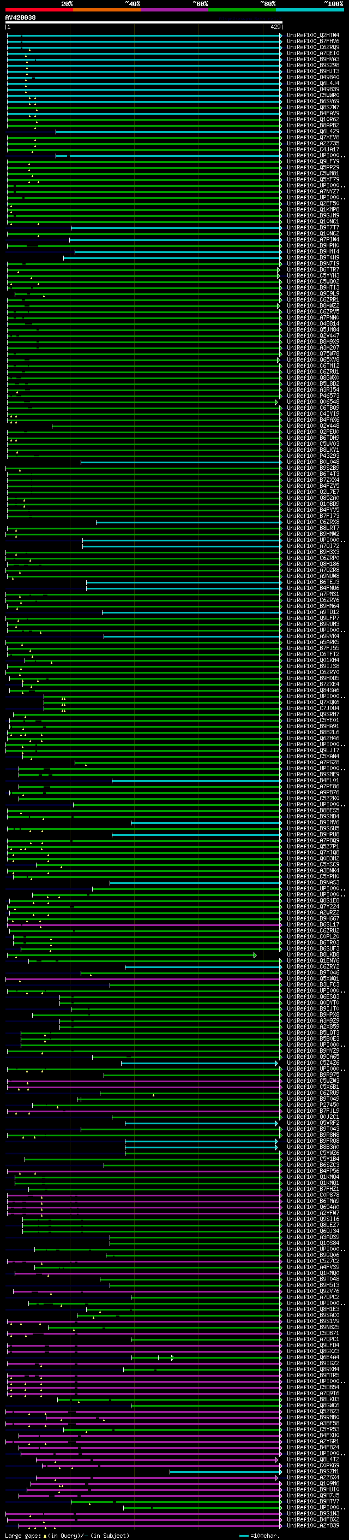Image resolution: width=349 pixels, height=1540 pixels.
Task: Click the white query sequence bar
Action: [x=144, y=22]
